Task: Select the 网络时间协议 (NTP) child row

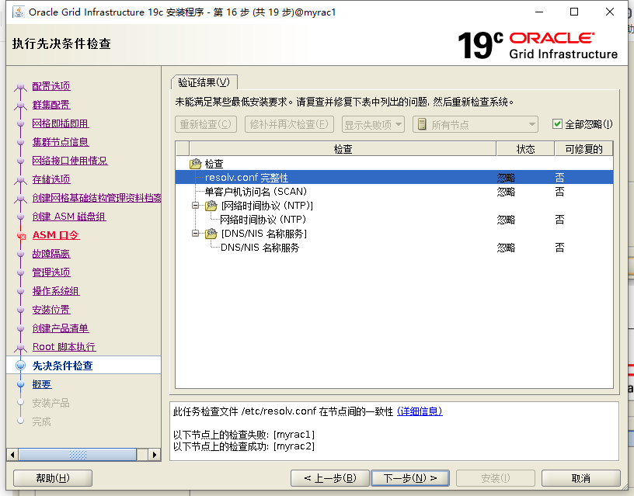Action: (394, 220)
